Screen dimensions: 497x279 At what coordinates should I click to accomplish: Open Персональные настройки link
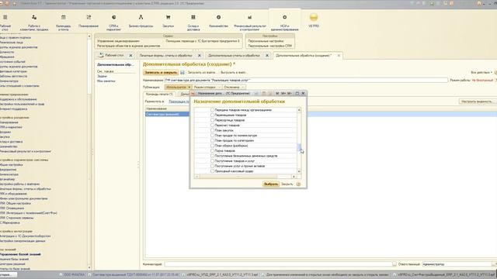click(x=266, y=41)
